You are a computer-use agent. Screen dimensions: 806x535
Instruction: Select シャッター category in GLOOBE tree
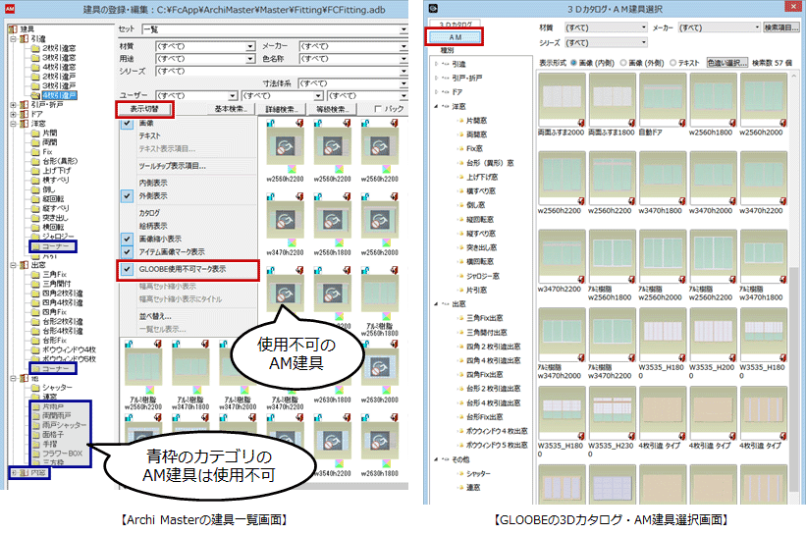point(478,473)
